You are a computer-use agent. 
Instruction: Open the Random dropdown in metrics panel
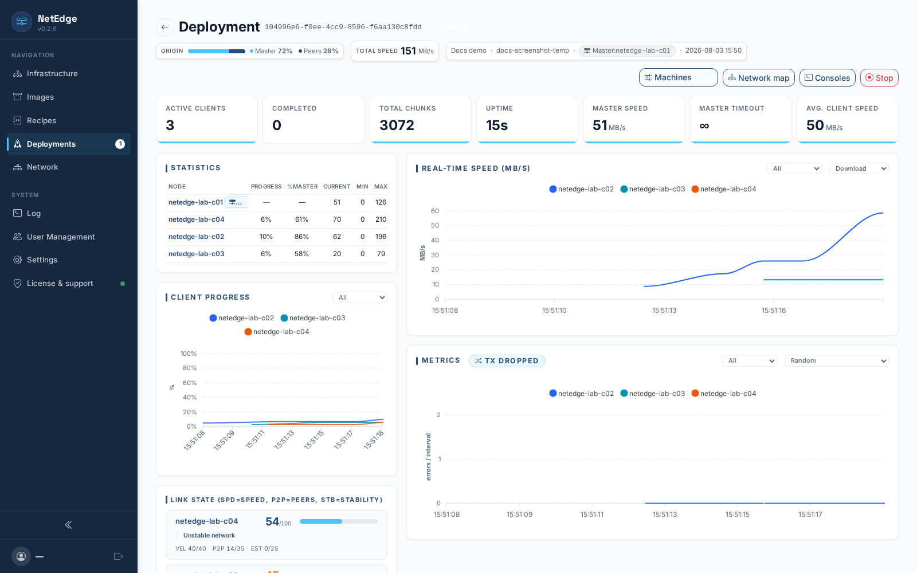837,361
